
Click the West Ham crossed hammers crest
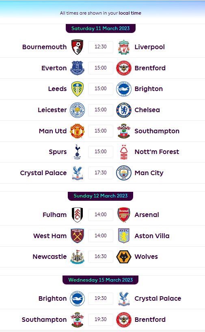[x=77, y=236]
